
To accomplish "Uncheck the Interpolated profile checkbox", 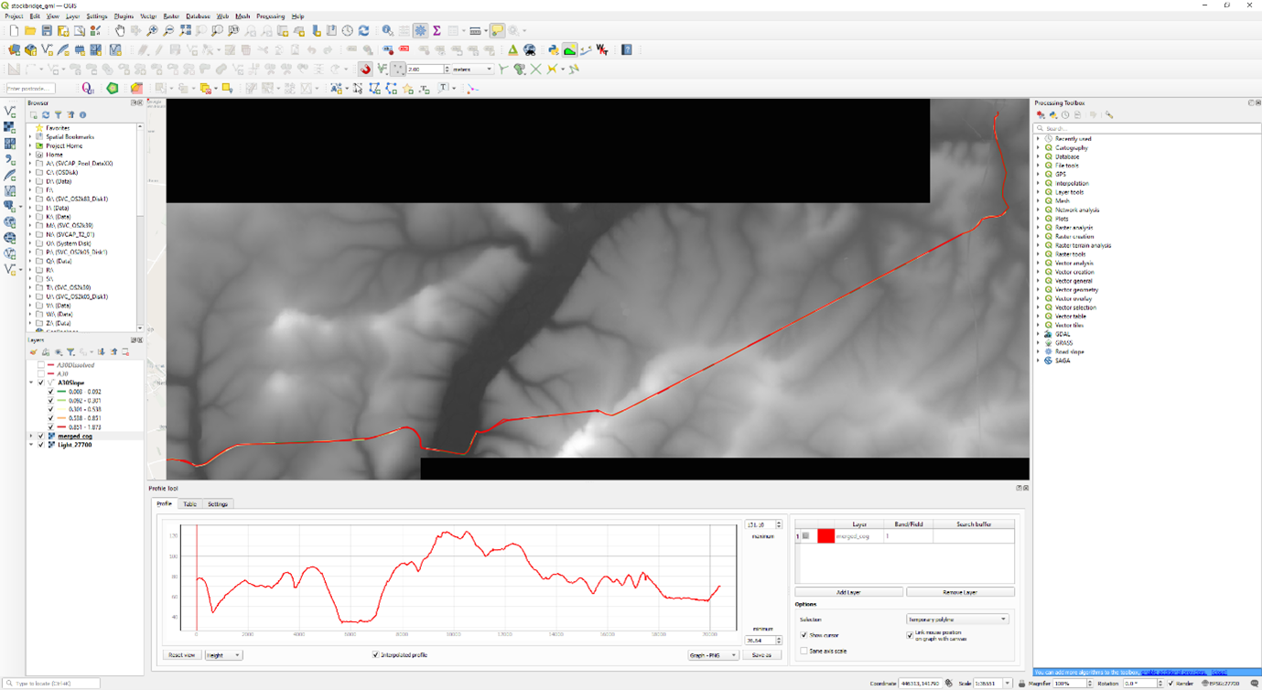I will tap(375, 655).
